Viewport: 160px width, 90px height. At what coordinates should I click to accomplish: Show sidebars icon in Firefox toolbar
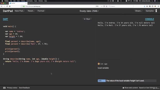(x=152, y=6)
